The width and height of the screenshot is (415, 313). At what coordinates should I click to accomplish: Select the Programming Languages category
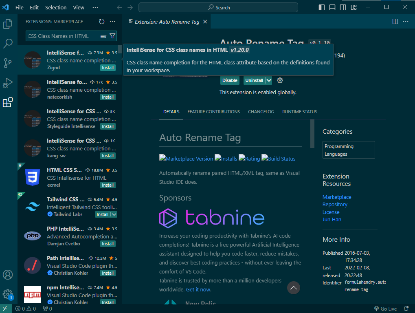pos(349,150)
